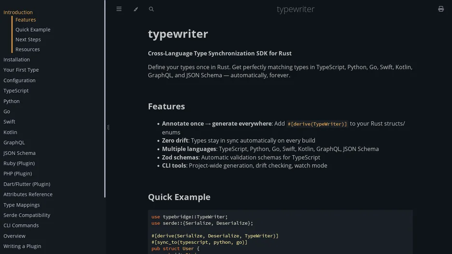Image resolution: width=452 pixels, height=254 pixels.
Task: Open the CLI Commands chapter
Action: pyautogui.click(x=21, y=225)
